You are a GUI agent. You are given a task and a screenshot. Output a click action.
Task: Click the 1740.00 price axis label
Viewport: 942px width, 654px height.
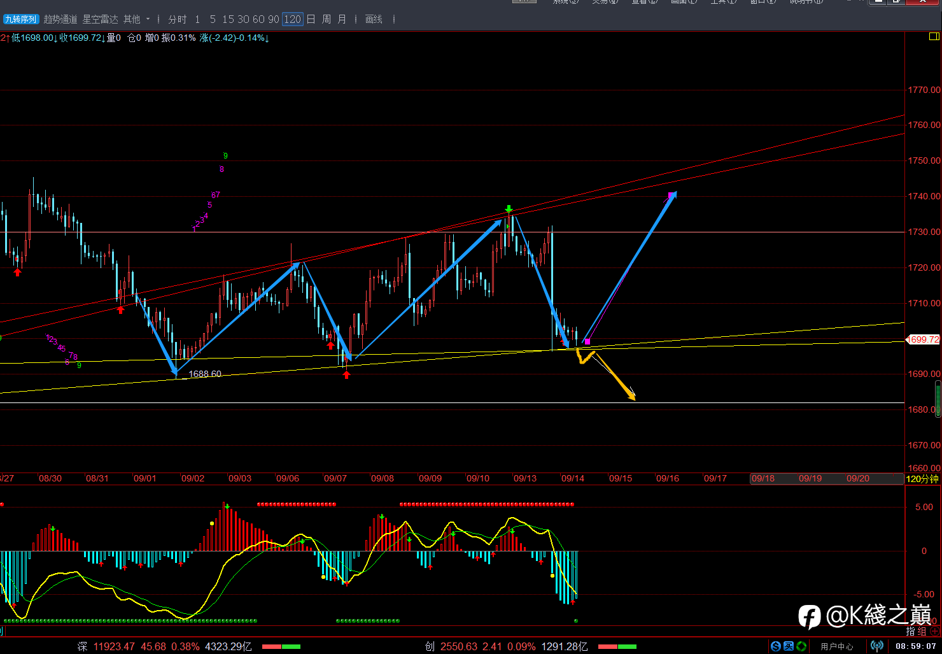click(x=924, y=196)
